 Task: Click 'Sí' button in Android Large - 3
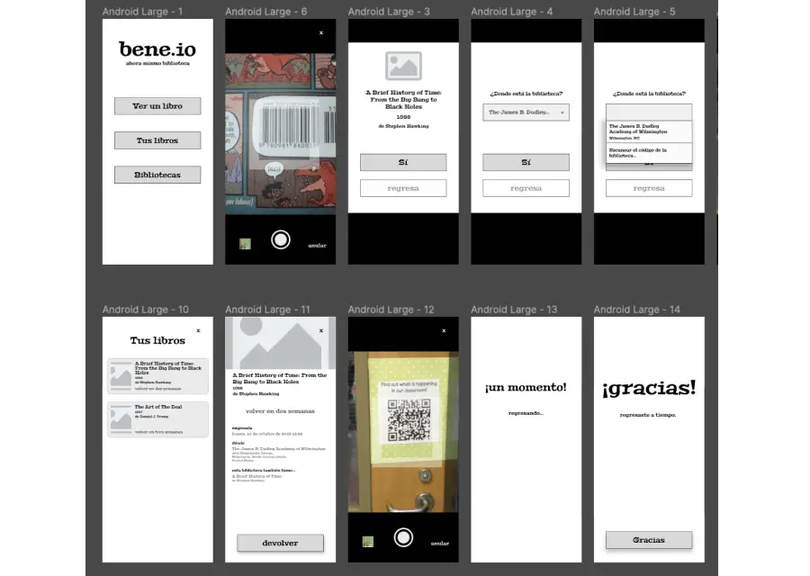(x=403, y=162)
